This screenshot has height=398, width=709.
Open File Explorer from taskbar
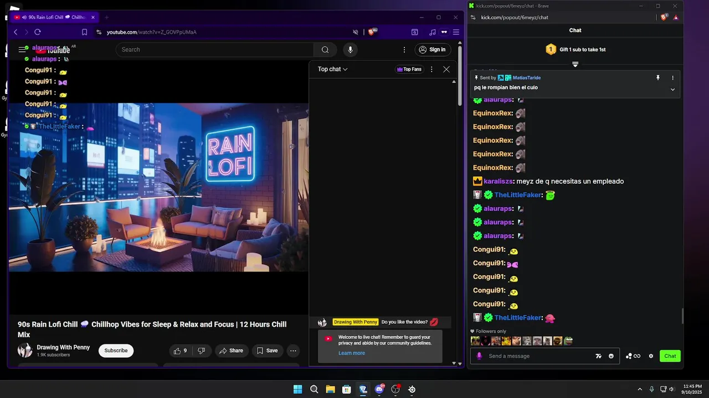pos(330,390)
